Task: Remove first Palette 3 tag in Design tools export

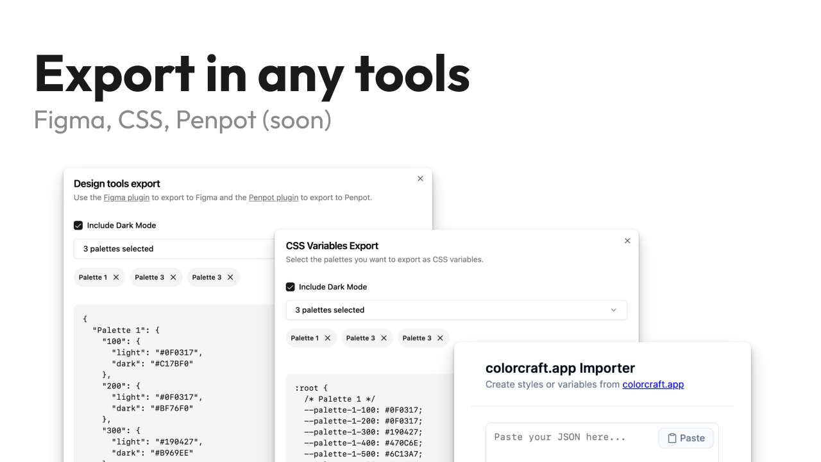Action: tap(173, 277)
